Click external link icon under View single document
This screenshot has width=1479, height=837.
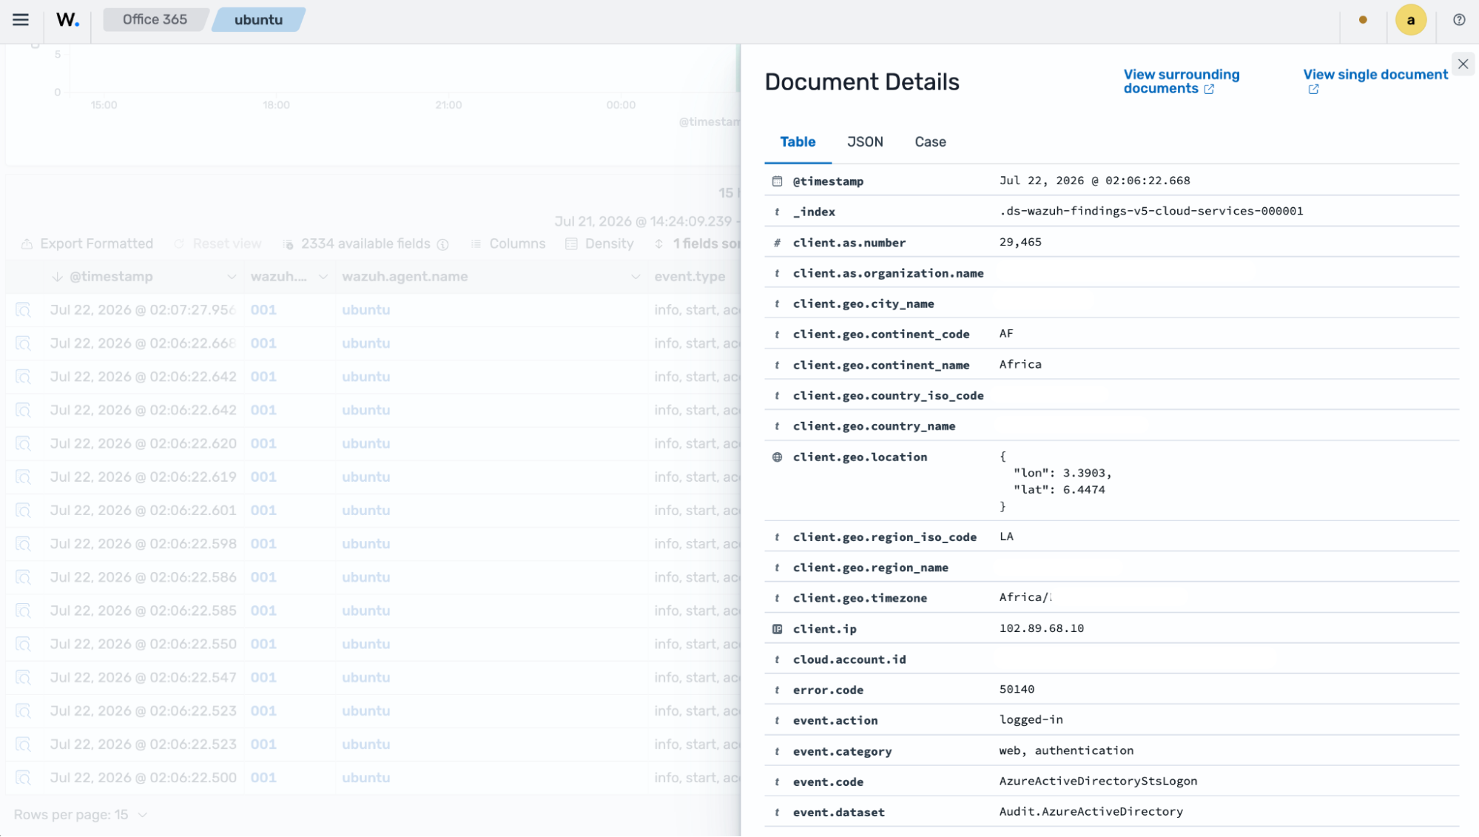(x=1313, y=90)
